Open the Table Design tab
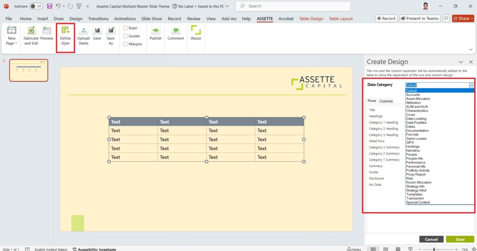Image resolution: width=477 pixels, height=251 pixels. tap(311, 19)
